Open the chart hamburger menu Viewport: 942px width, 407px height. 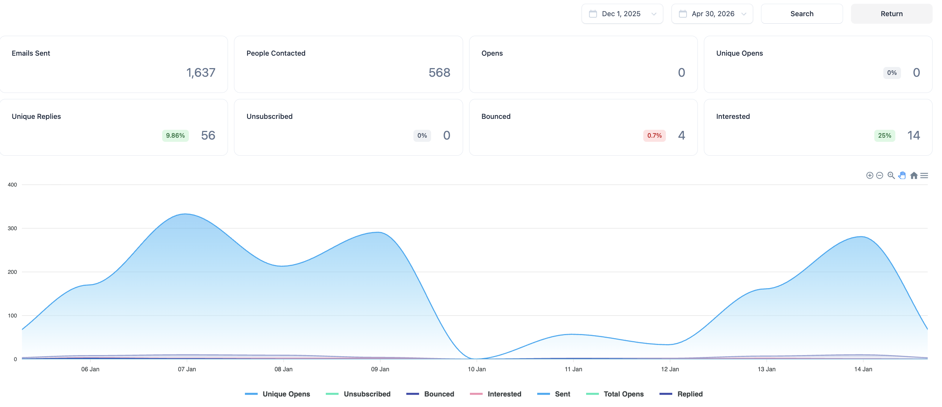point(924,175)
